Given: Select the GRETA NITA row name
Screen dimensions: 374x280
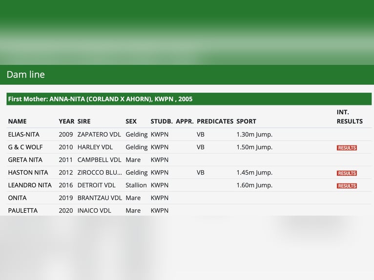Looking at the screenshot, I should pos(25,160).
